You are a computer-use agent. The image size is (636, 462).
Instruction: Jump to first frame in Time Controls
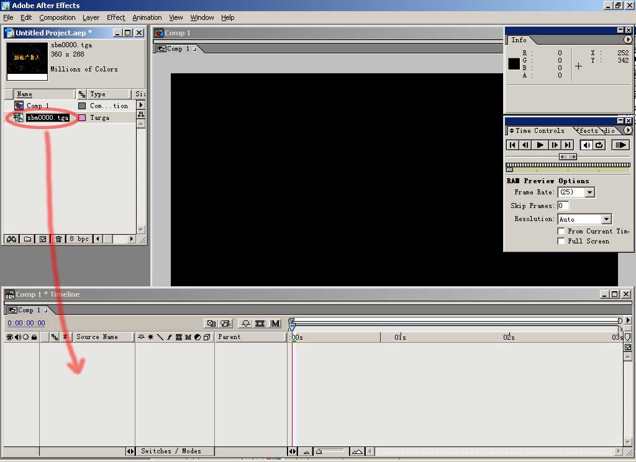(512, 145)
